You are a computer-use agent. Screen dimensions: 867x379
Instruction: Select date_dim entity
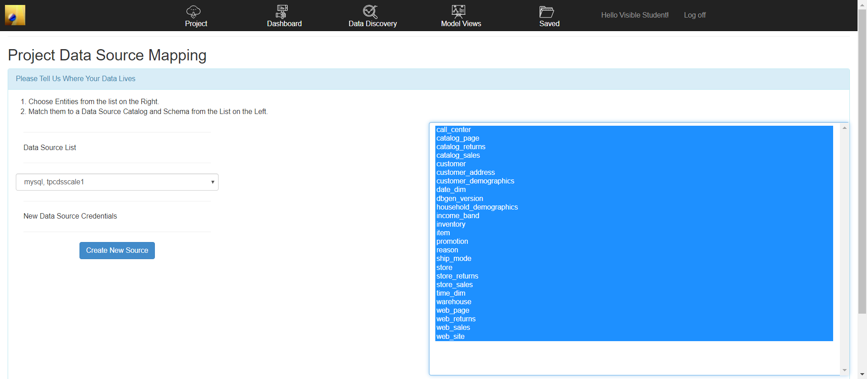(634, 190)
